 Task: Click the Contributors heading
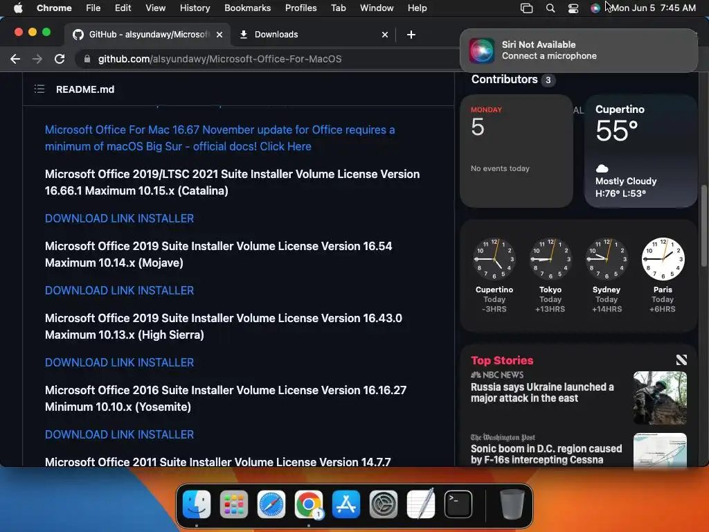pyautogui.click(x=504, y=79)
